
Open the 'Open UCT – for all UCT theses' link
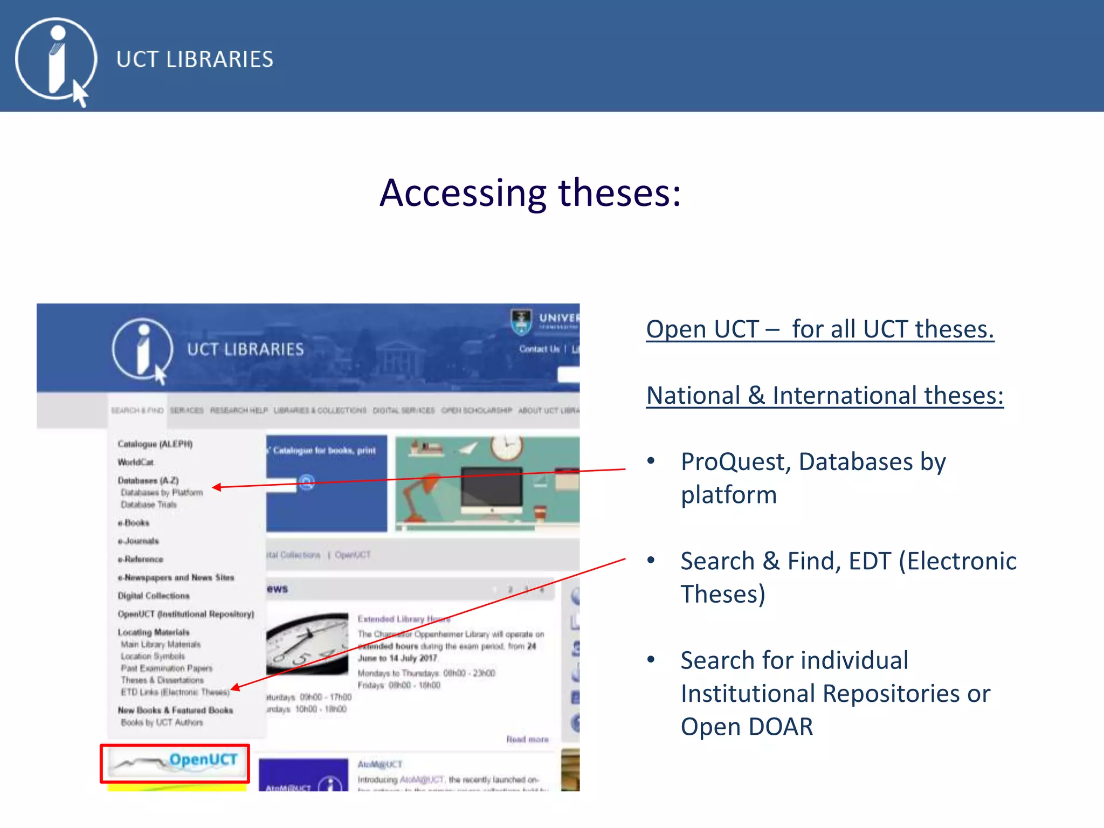pos(820,329)
